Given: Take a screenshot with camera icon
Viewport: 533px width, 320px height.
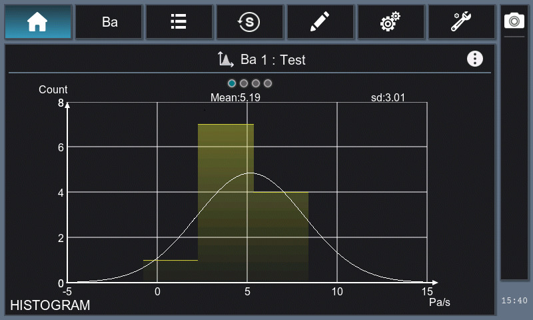Looking at the screenshot, I should (514, 21).
